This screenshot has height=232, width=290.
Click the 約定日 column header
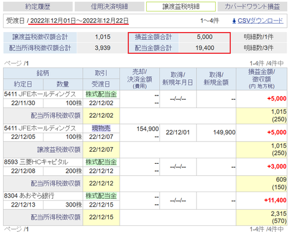(x=23, y=85)
